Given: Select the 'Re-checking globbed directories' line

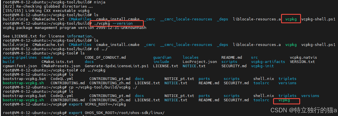Looking at the screenshot, I should tap(48, 7).
